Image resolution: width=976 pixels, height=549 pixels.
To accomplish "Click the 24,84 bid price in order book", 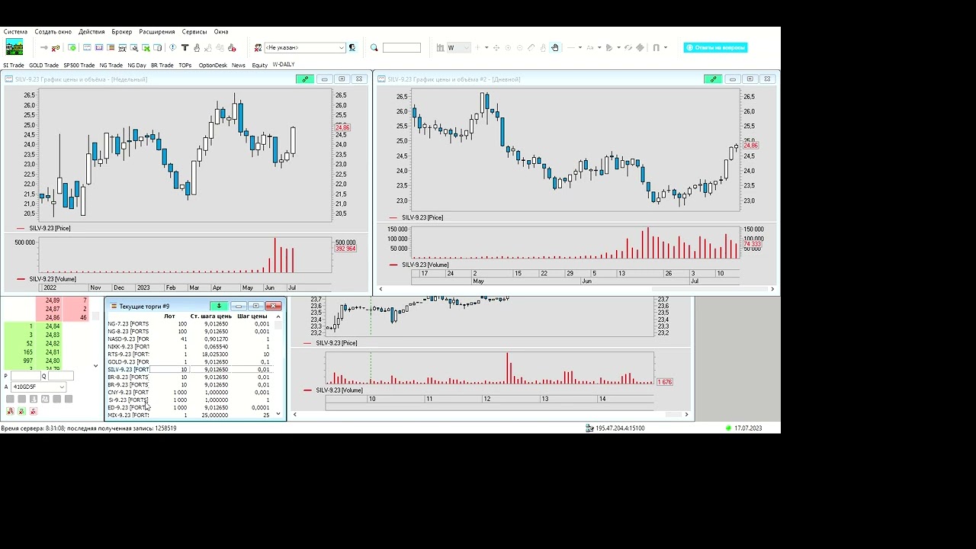I will click(x=52, y=326).
